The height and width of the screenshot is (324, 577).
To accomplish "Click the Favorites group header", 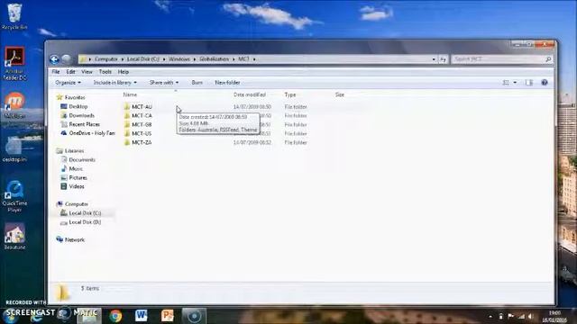I will point(75,97).
